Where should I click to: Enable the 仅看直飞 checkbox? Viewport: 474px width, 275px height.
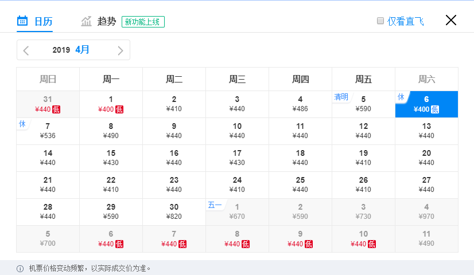(x=380, y=21)
